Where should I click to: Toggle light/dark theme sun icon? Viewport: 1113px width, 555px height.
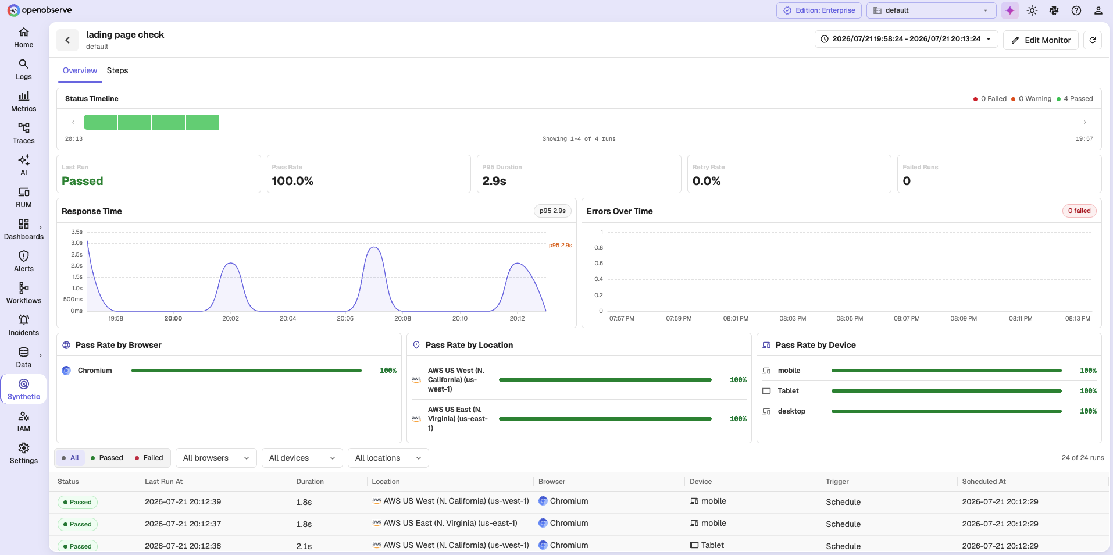[x=1032, y=10]
